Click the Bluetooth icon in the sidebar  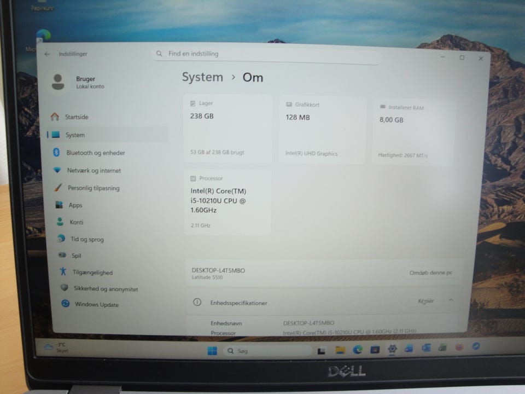[x=56, y=153]
